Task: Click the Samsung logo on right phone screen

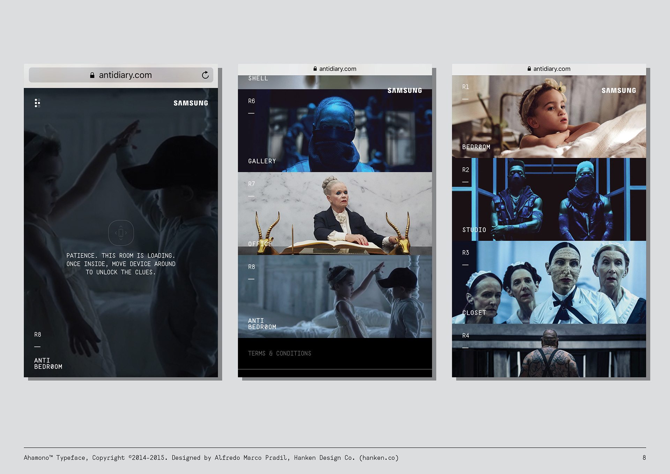Action: (x=618, y=90)
